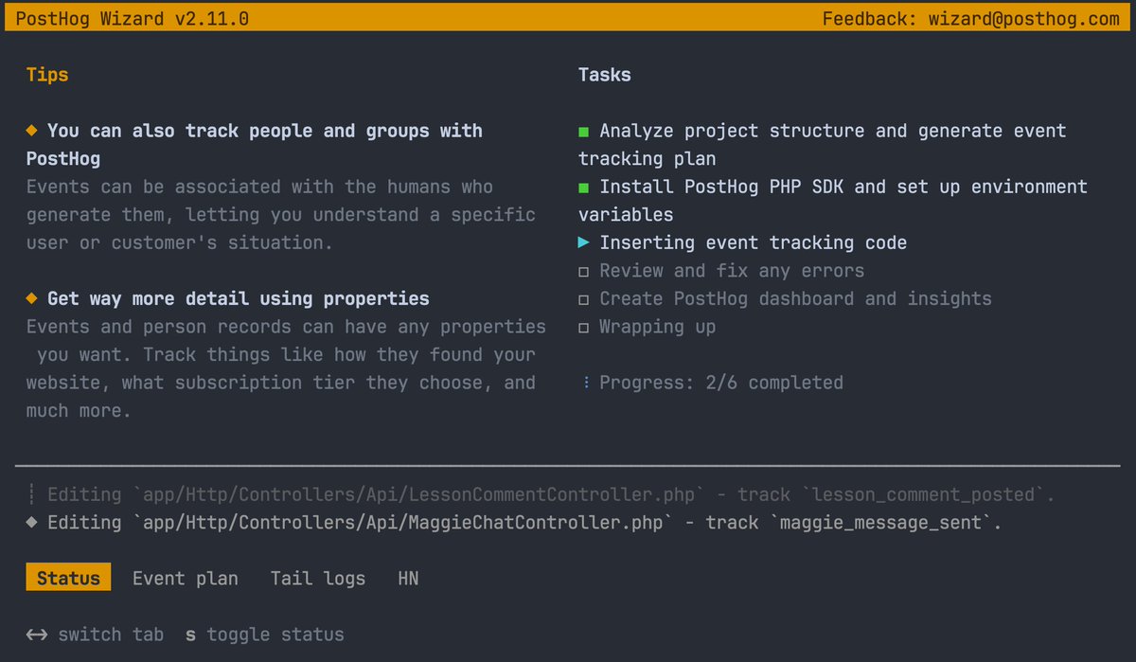Click the green square beside Analyze project structure
Image resolution: width=1136 pixels, height=662 pixels.
584,131
